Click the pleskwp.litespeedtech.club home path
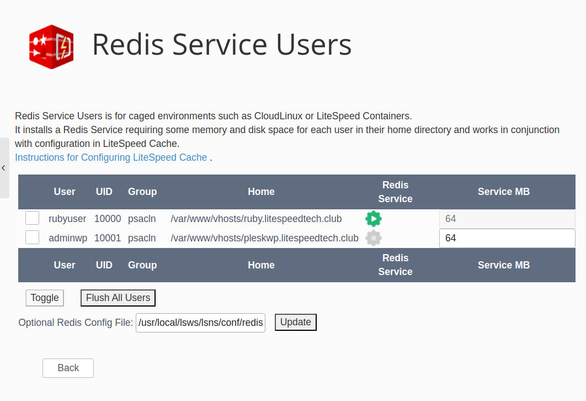586x401 pixels. 265,238
